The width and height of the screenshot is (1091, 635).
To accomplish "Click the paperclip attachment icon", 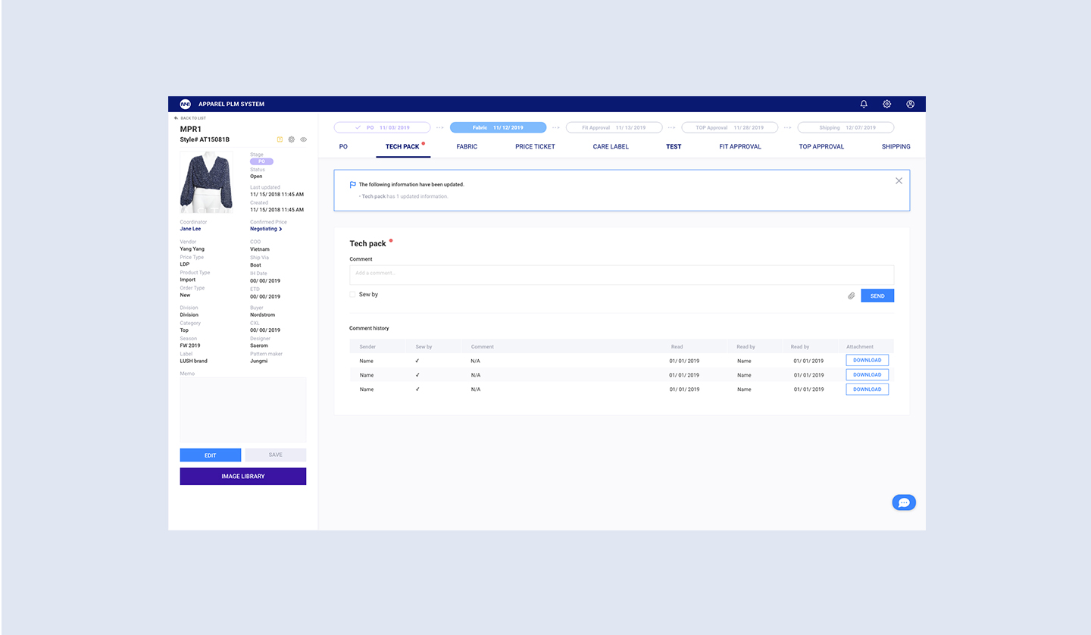I will tap(851, 296).
